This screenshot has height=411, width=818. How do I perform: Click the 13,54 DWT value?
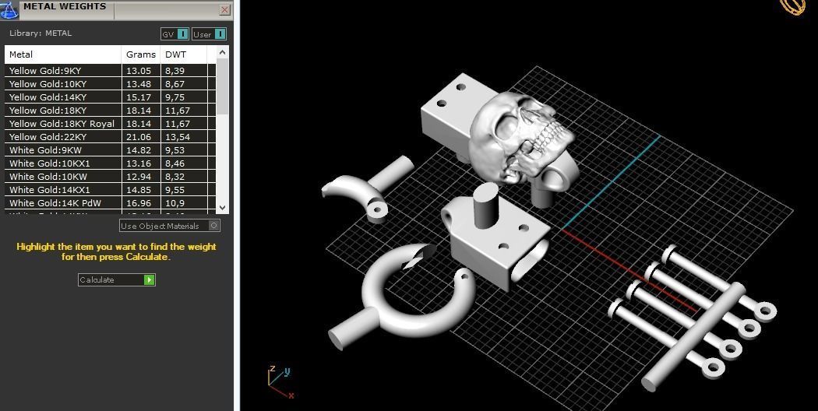pos(178,137)
